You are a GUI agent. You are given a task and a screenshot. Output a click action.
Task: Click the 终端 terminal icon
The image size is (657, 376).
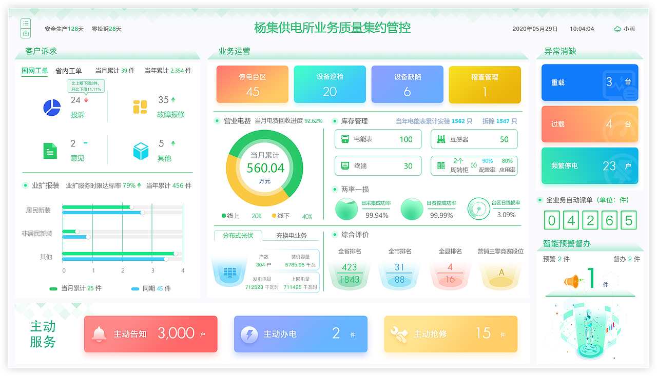345,166
